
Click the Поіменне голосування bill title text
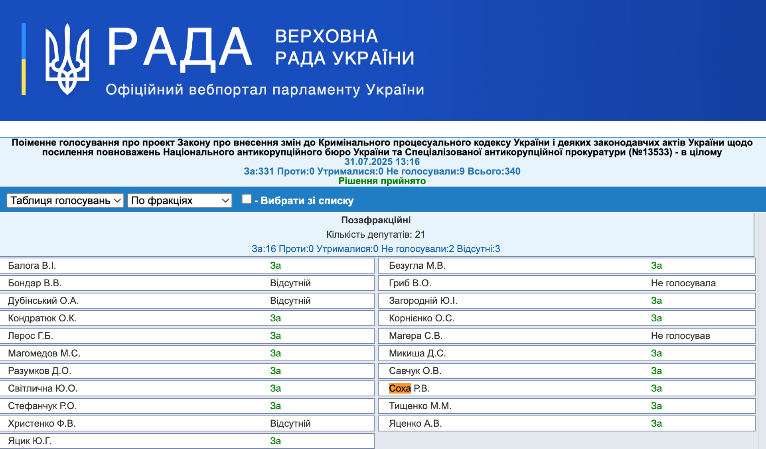pos(382,147)
